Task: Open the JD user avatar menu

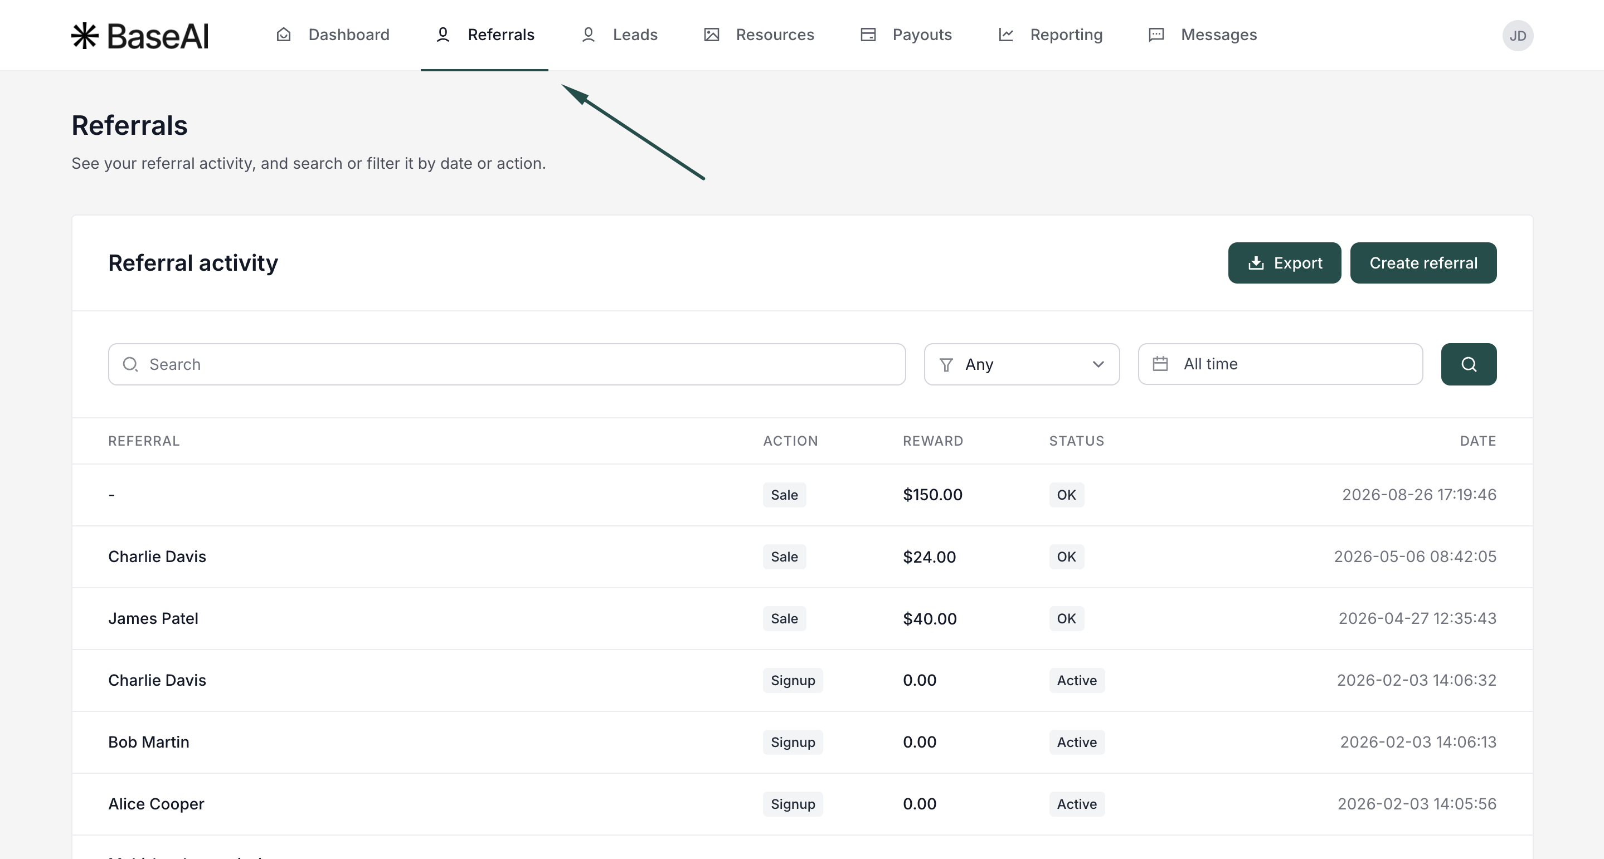Action: pyautogui.click(x=1518, y=36)
